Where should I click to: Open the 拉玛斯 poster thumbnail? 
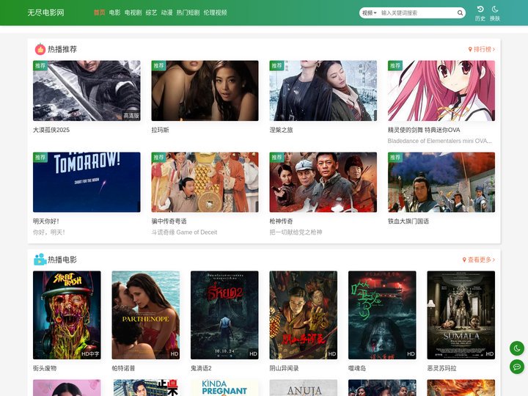205,91
